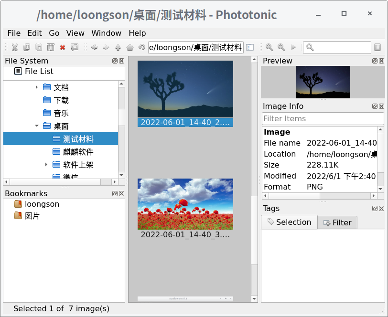The width and height of the screenshot is (388, 317).
Task: Open the Window menu
Action: (107, 33)
